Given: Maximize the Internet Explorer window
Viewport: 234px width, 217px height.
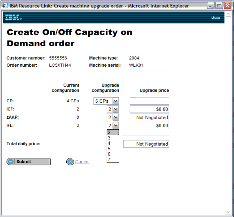Looking at the screenshot, I should [219, 6].
